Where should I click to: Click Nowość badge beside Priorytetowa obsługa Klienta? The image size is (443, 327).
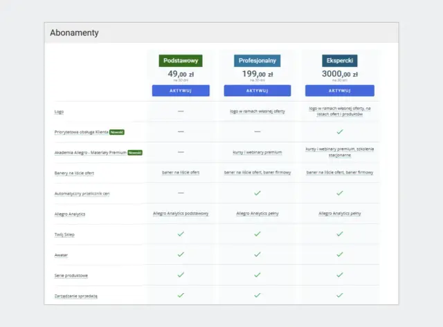pyautogui.click(x=117, y=132)
